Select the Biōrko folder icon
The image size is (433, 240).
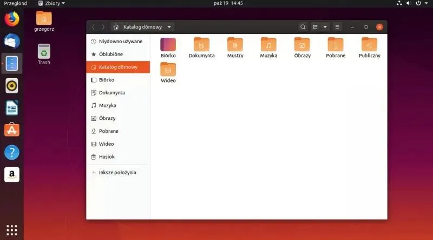[168, 47]
